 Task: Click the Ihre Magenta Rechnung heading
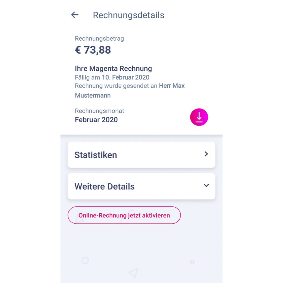[113, 69]
